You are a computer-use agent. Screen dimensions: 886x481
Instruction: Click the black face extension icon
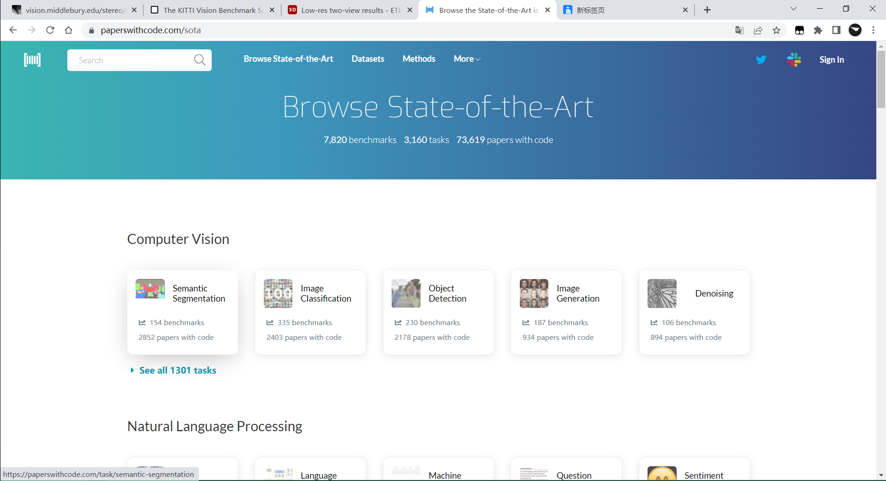[799, 30]
